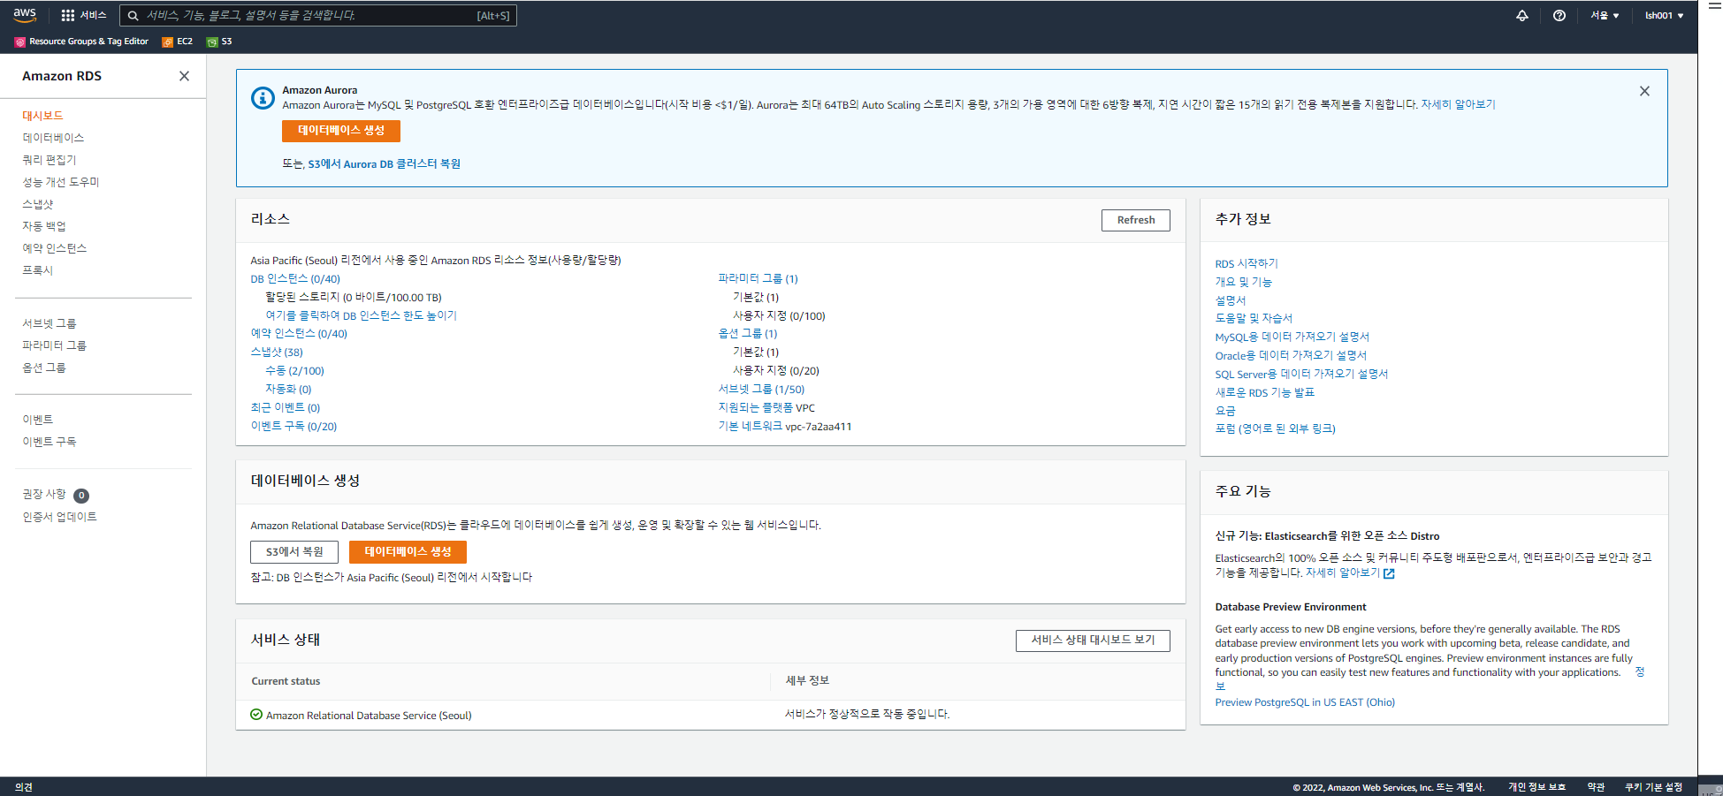Open 자동 백업 in the sidebar
The width and height of the screenshot is (1723, 796).
(44, 226)
